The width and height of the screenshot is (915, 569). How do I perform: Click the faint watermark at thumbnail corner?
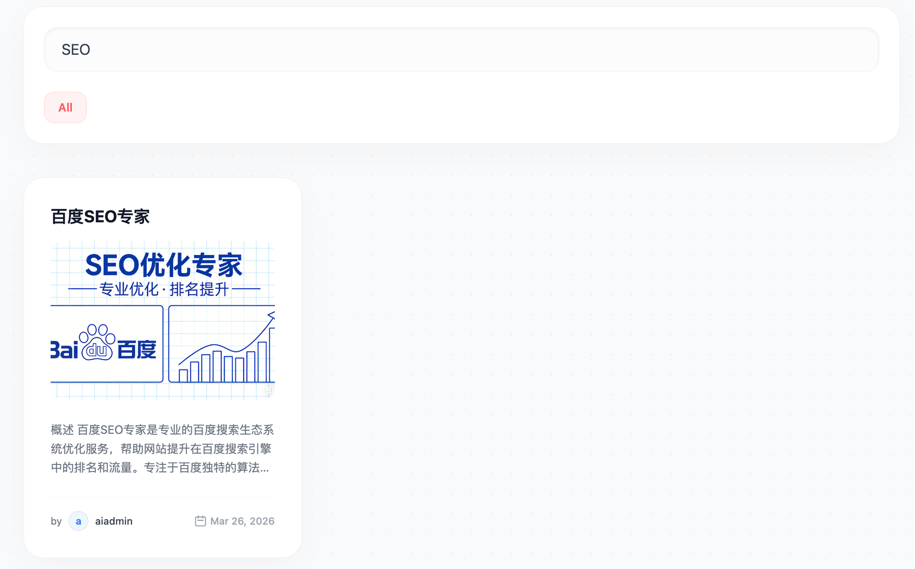click(270, 390)
